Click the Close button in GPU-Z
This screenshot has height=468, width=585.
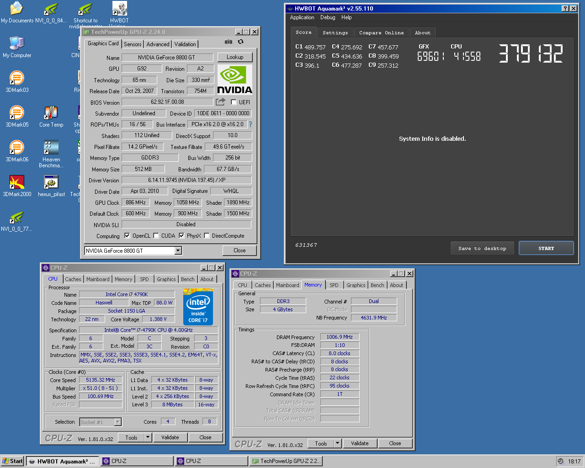click(239, 250)
